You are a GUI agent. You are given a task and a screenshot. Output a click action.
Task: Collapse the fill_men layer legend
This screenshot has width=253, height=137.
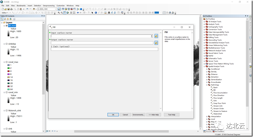(x=4, y=26)
